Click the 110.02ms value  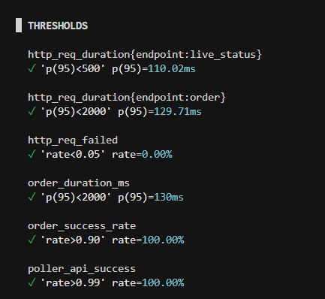click(x=172, y=68)
